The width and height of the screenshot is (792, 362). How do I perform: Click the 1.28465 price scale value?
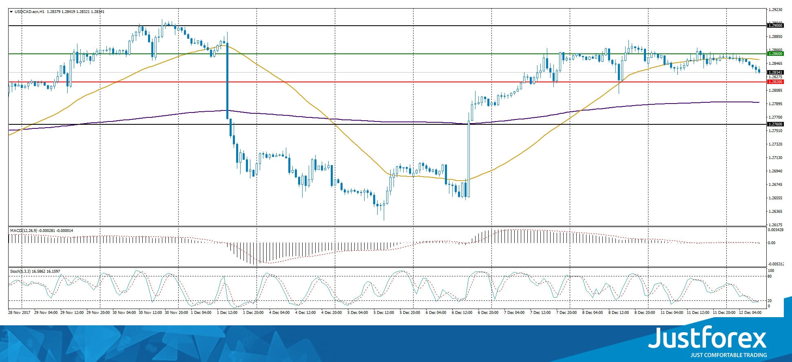[775, 64]
